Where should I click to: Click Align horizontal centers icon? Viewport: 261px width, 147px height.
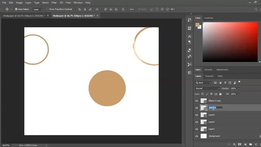[85, 9]
